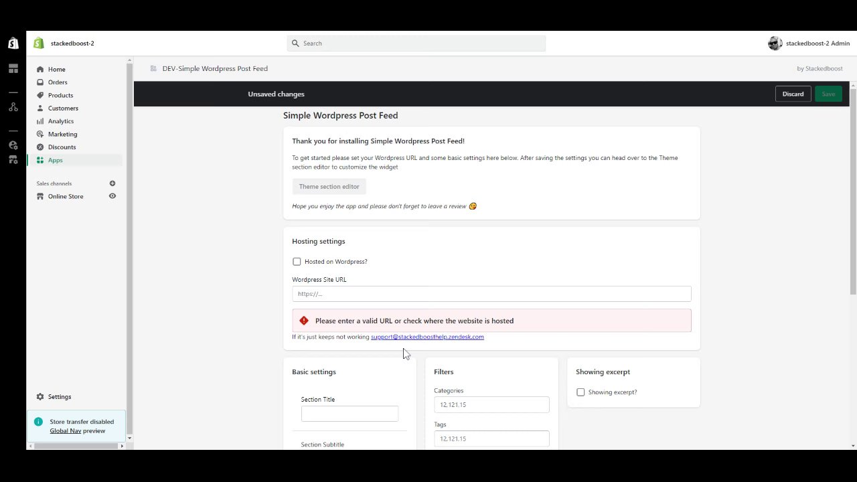The height and width of the screenshot is (482, 857).
Task: Click the 'by Stackedboost' text
Action: coord(820,68)
